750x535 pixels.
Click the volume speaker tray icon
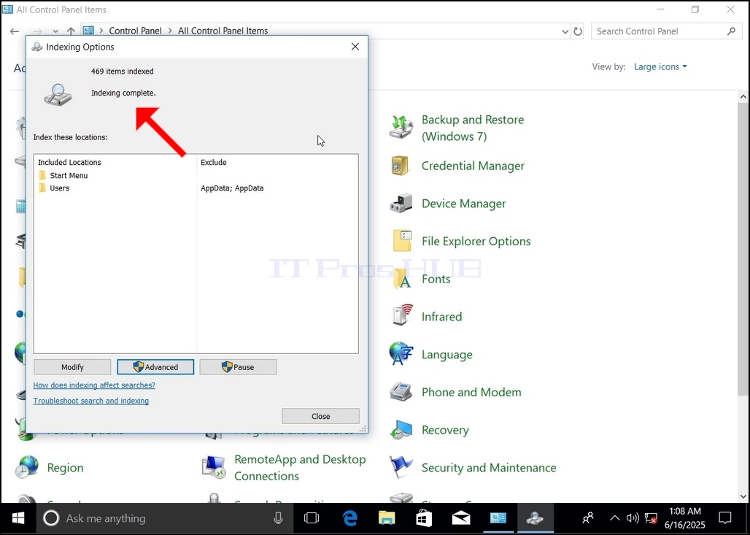tap(633, 518)
